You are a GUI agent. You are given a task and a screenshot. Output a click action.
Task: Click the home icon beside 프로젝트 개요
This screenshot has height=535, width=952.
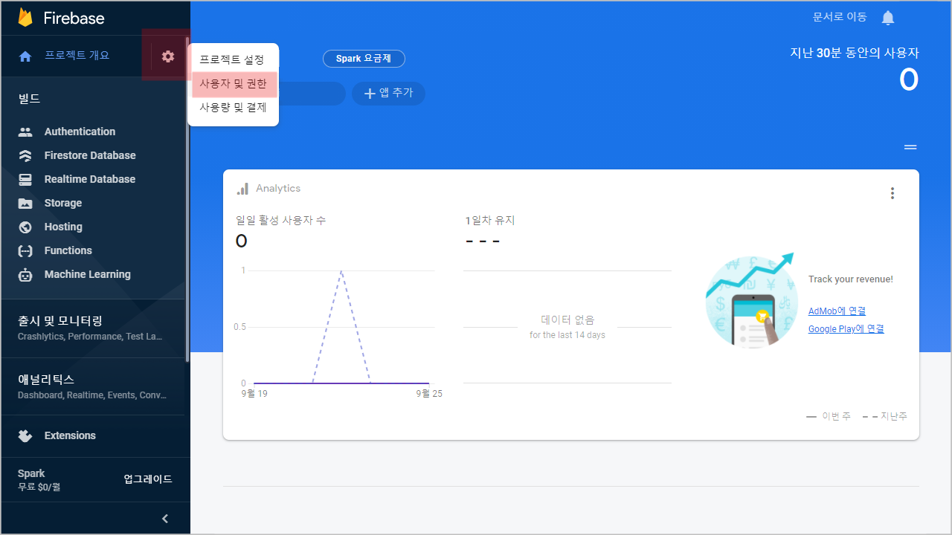tap(25, 56)
